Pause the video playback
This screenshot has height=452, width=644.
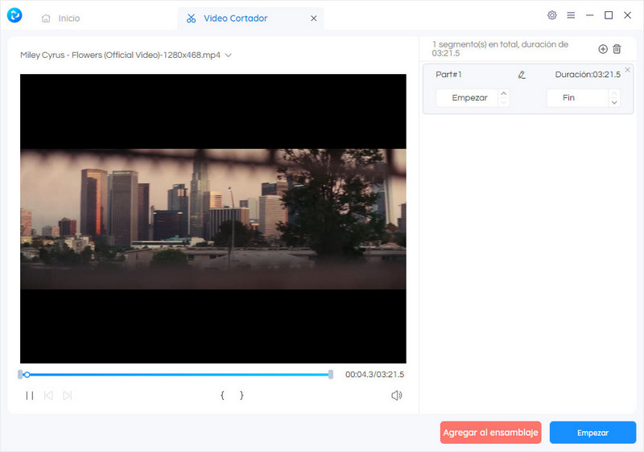click(30, 396)
